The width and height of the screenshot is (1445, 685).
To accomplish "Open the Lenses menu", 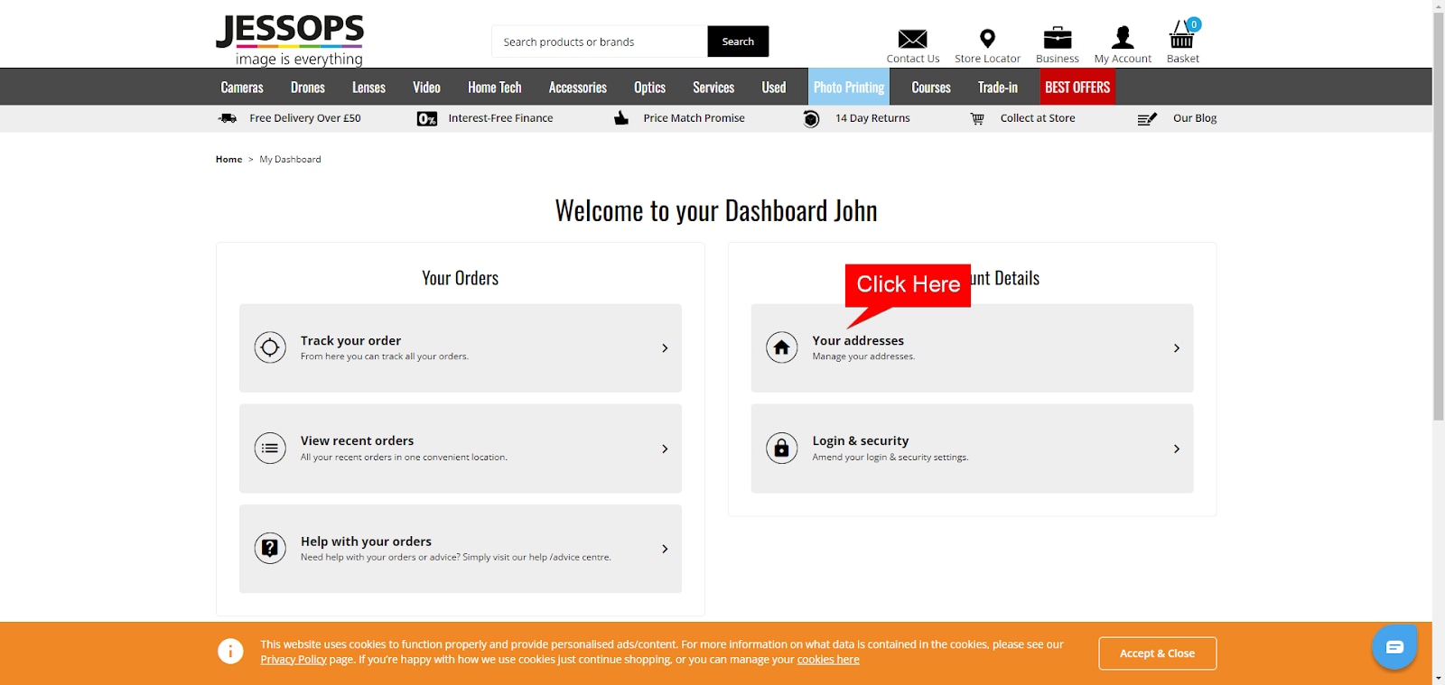I will tap(368, 88).
